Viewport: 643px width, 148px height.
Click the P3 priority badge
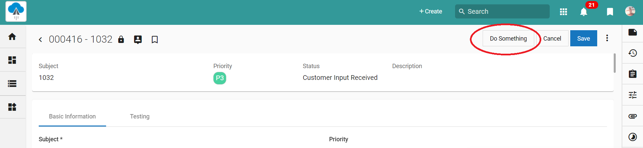tap(220, 78)
